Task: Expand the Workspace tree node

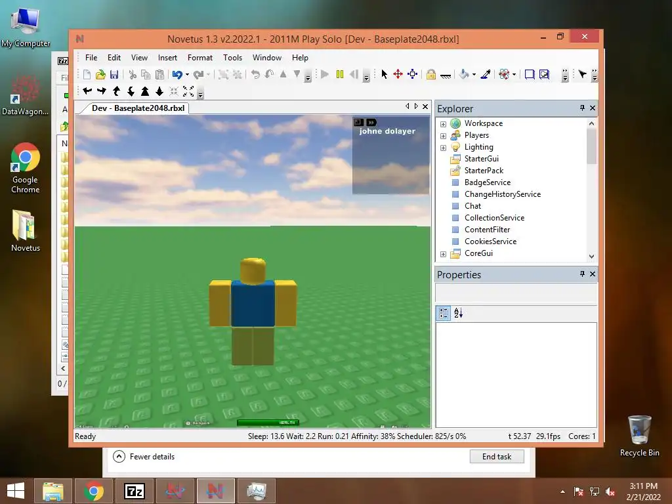Action: (443, 124)
